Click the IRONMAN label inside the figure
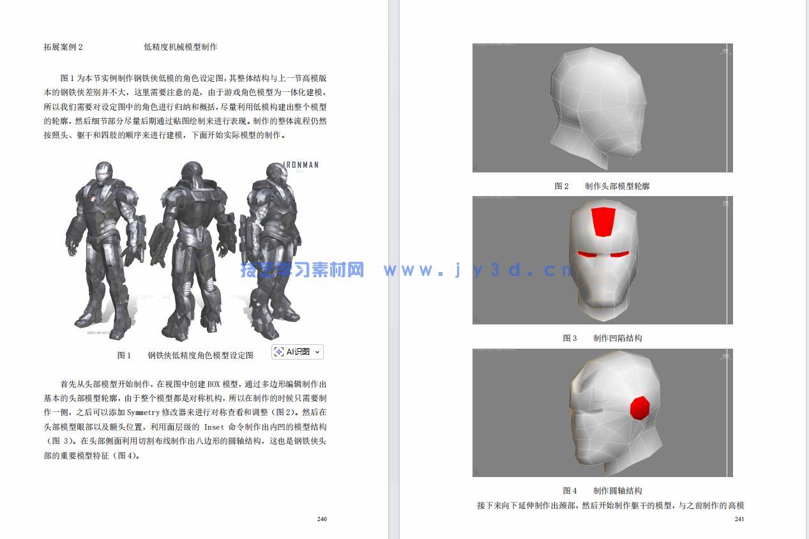Image resolution: width=809 pixels, height=539 pixels. click(300, 165)
